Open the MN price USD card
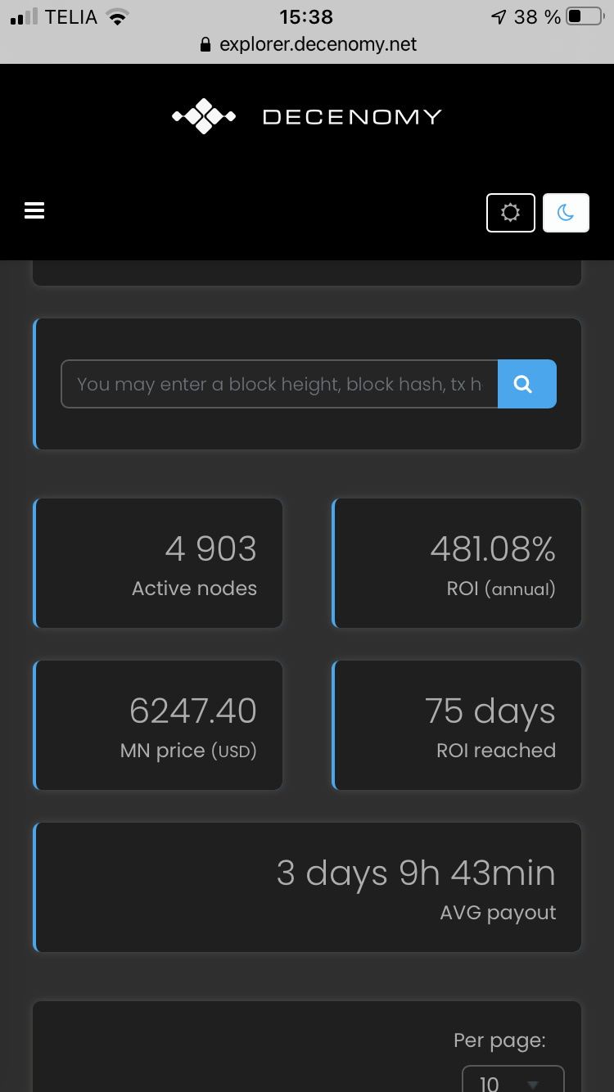This screenshot has width=614, height=1092. (x=158, y=725)
